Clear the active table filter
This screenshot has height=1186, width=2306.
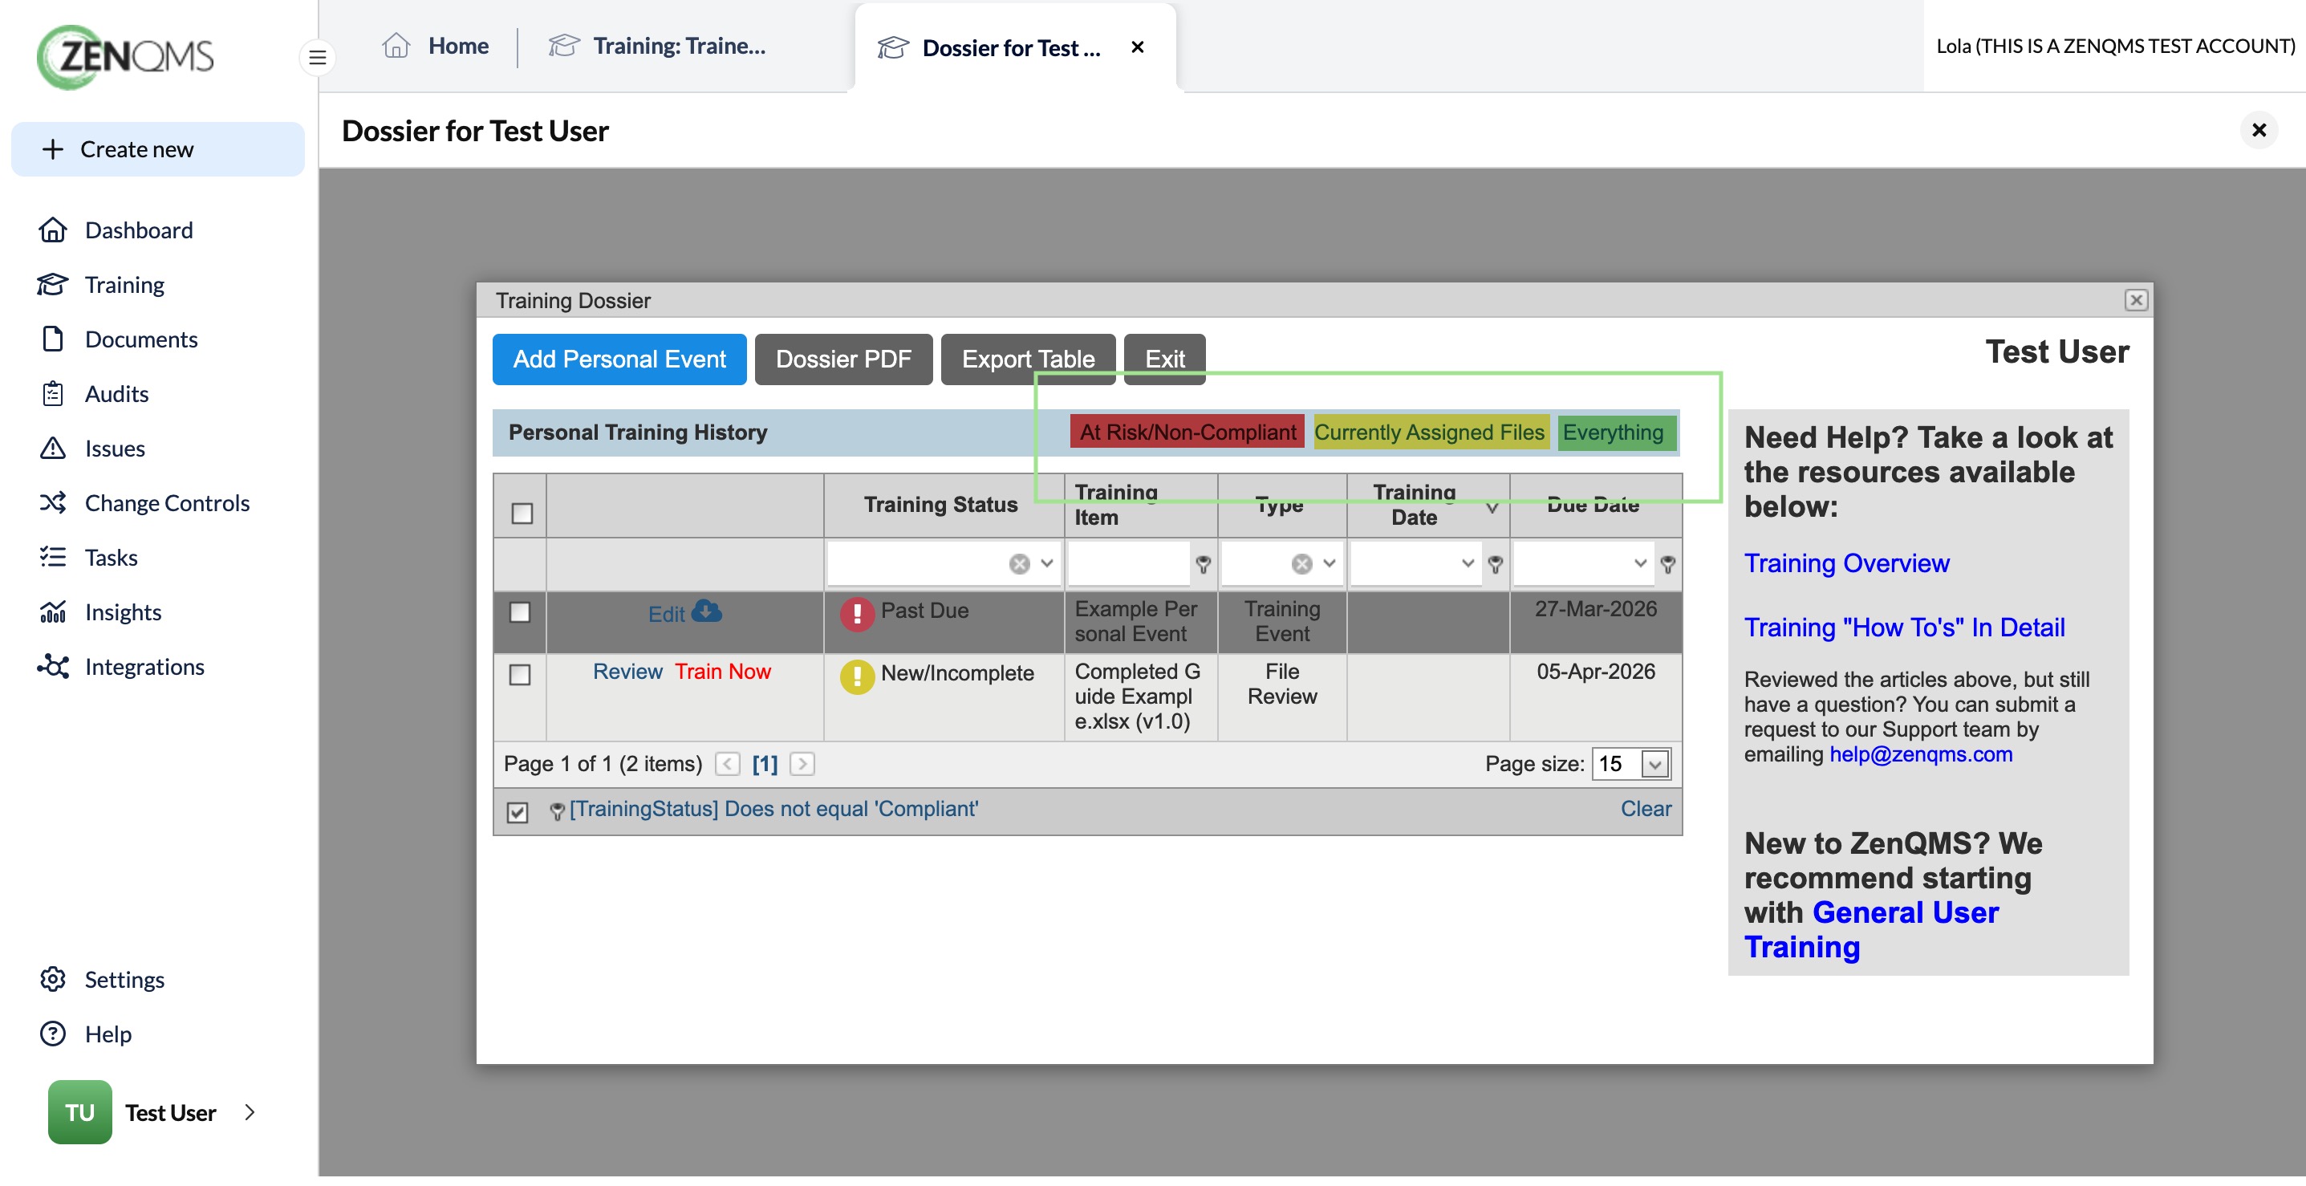[x=1646, y=809]
